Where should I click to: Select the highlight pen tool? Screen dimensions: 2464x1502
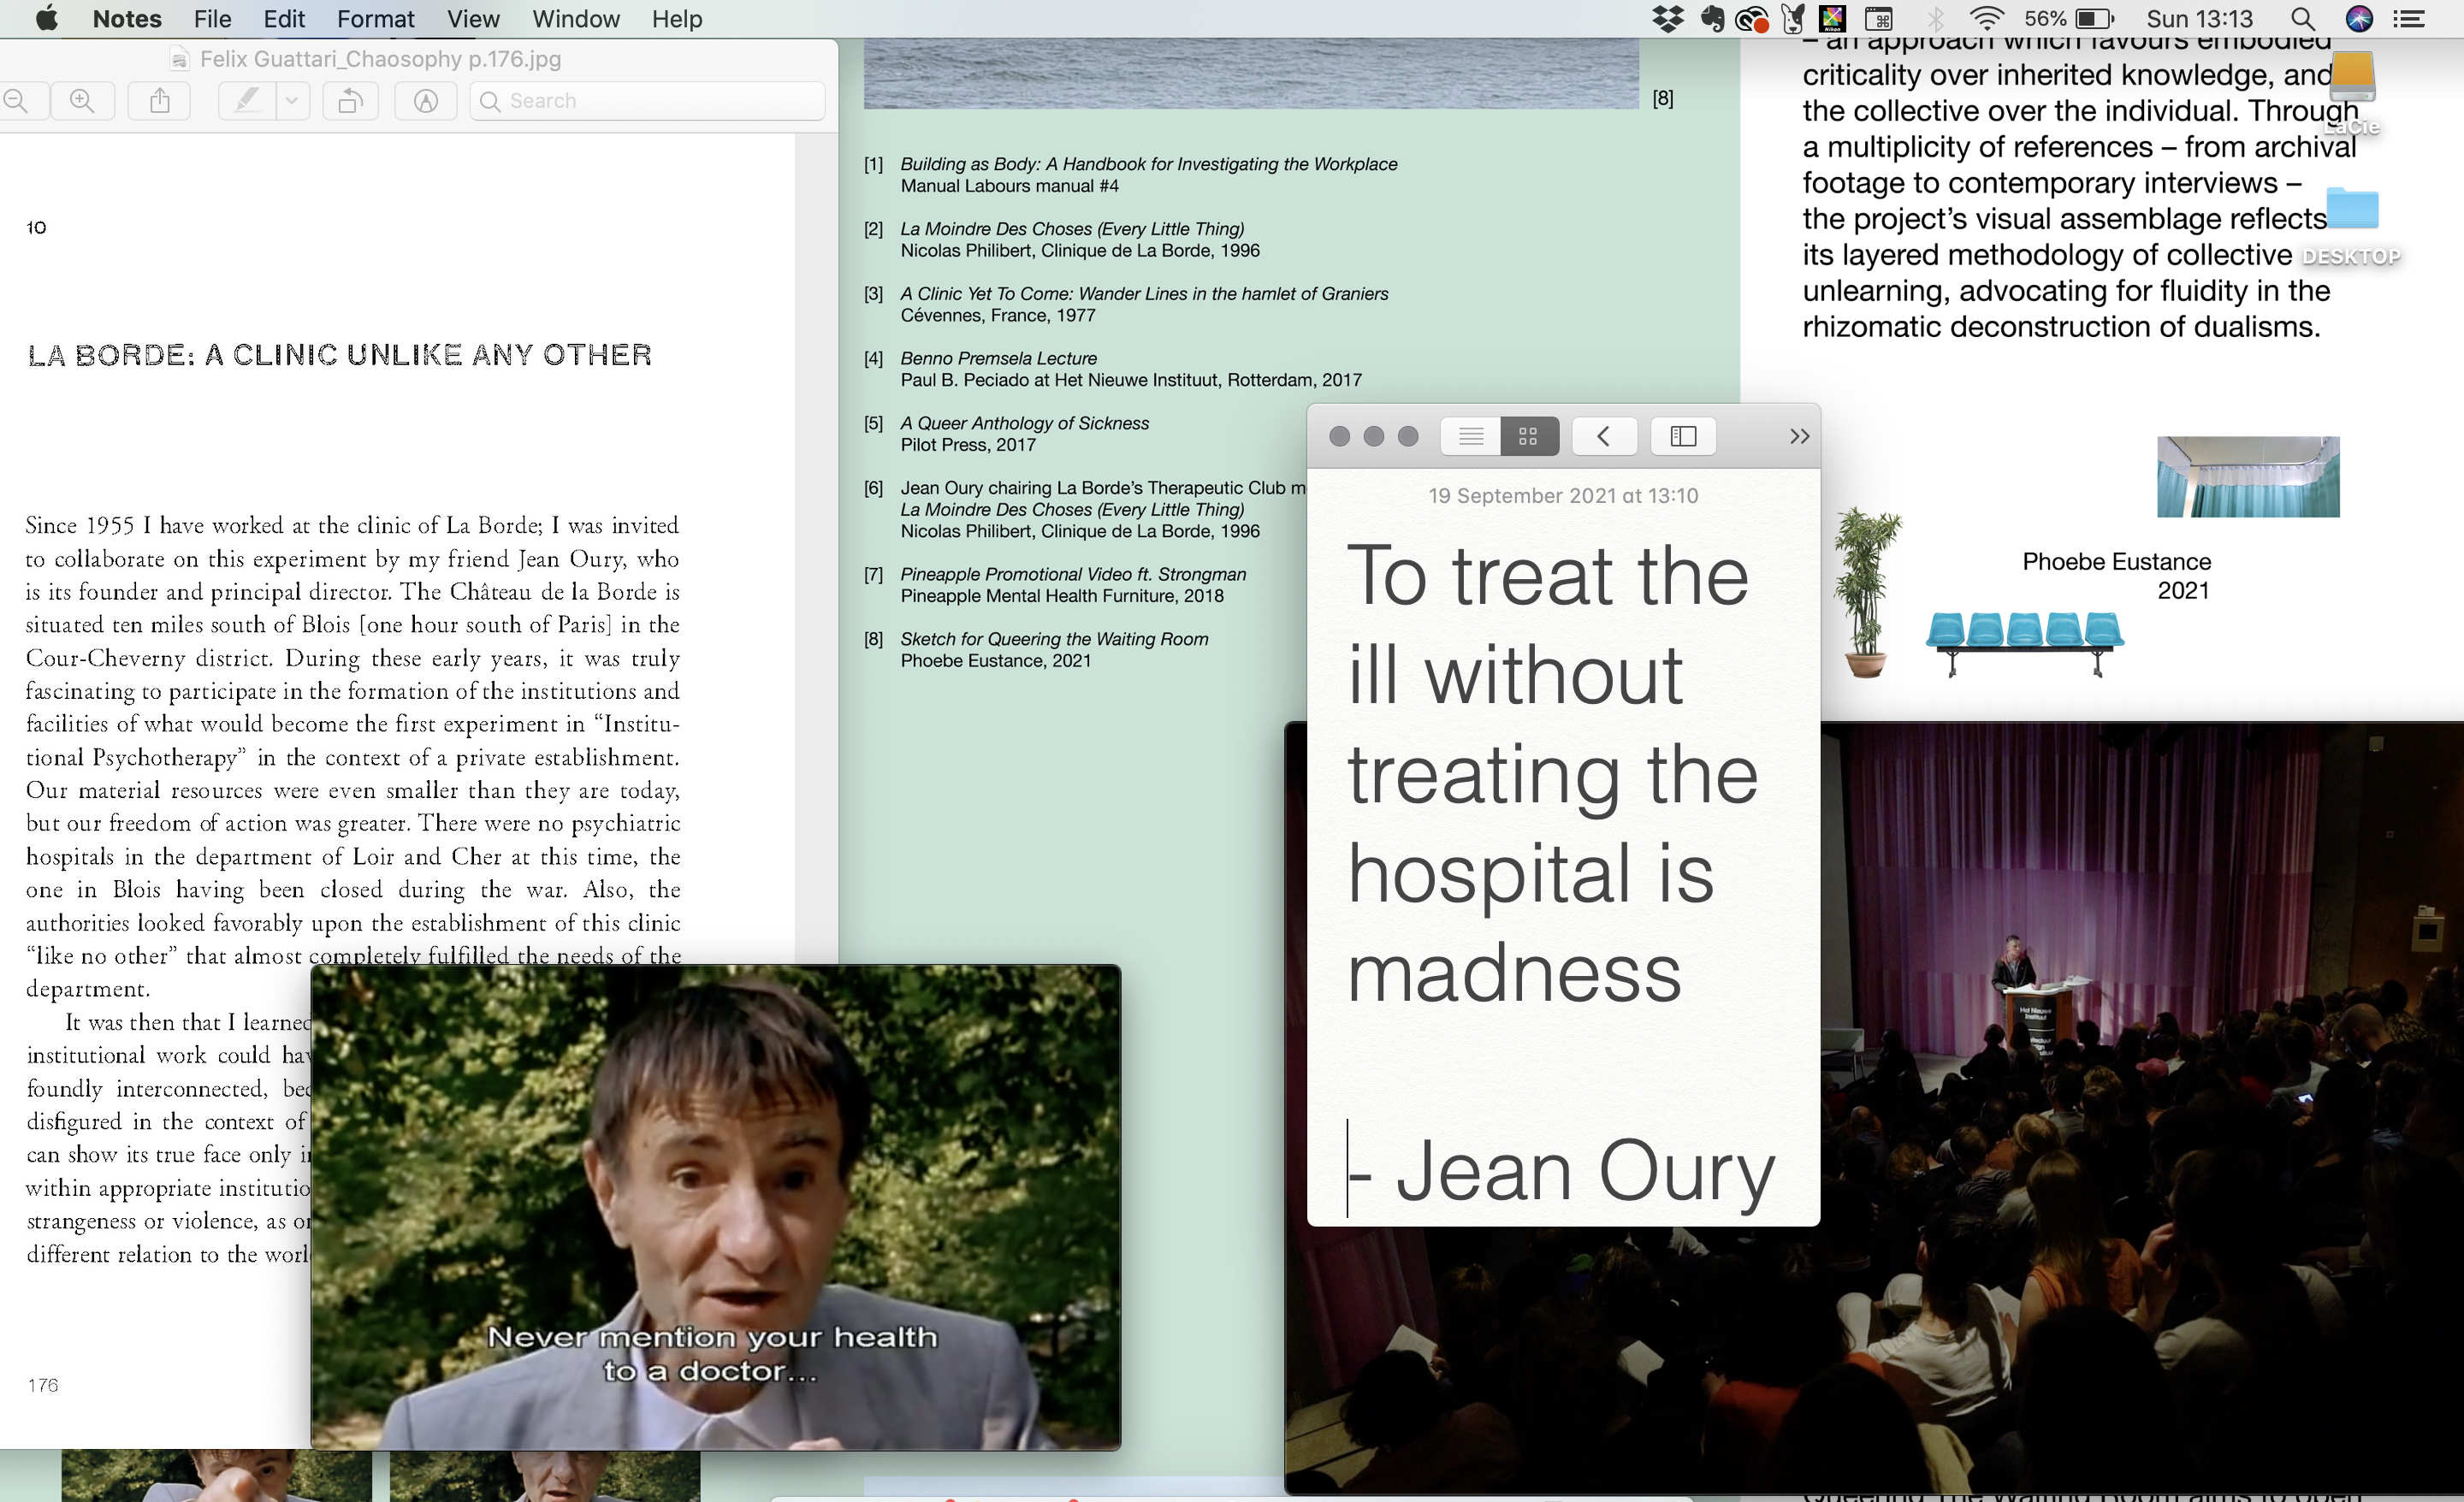coord(246,101)
